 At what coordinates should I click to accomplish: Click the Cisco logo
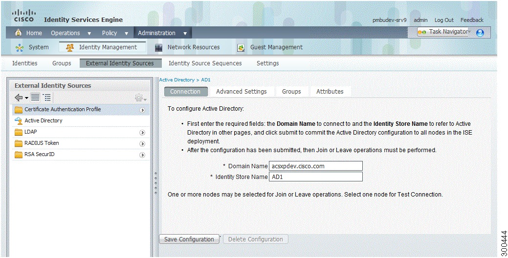(24, 16)
